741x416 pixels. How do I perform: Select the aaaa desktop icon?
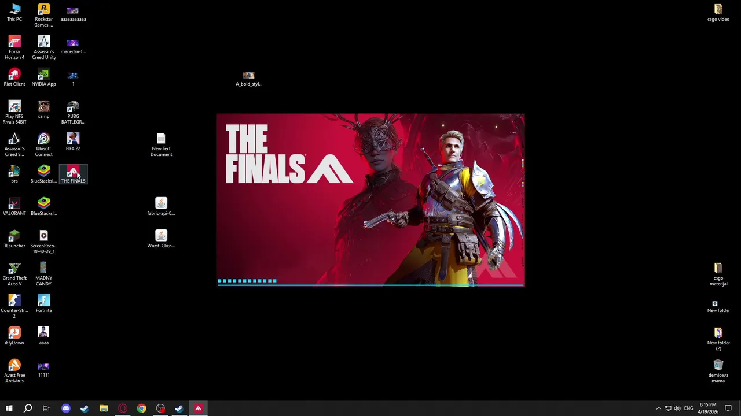(43, 336)
